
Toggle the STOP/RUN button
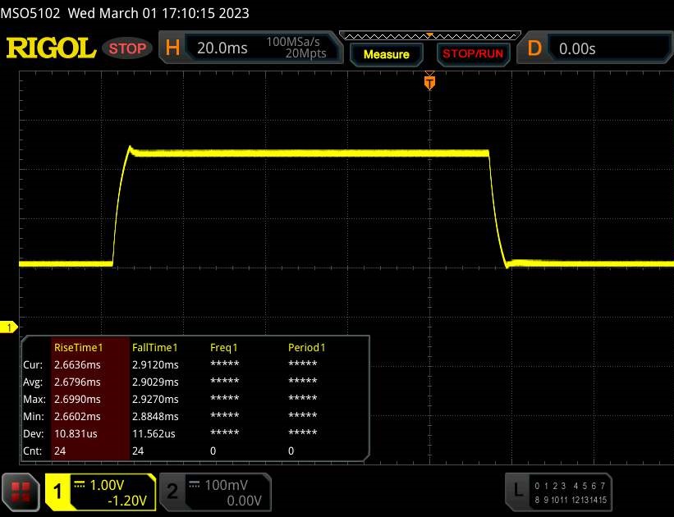pyautogui.click(x=473, y=53)
